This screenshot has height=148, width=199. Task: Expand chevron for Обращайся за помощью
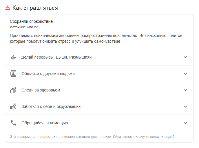(185, 123)
